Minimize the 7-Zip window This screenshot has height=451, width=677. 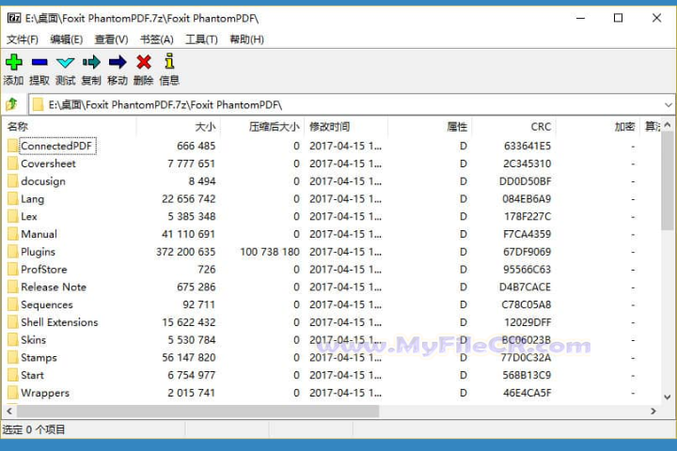click(580, 18)
